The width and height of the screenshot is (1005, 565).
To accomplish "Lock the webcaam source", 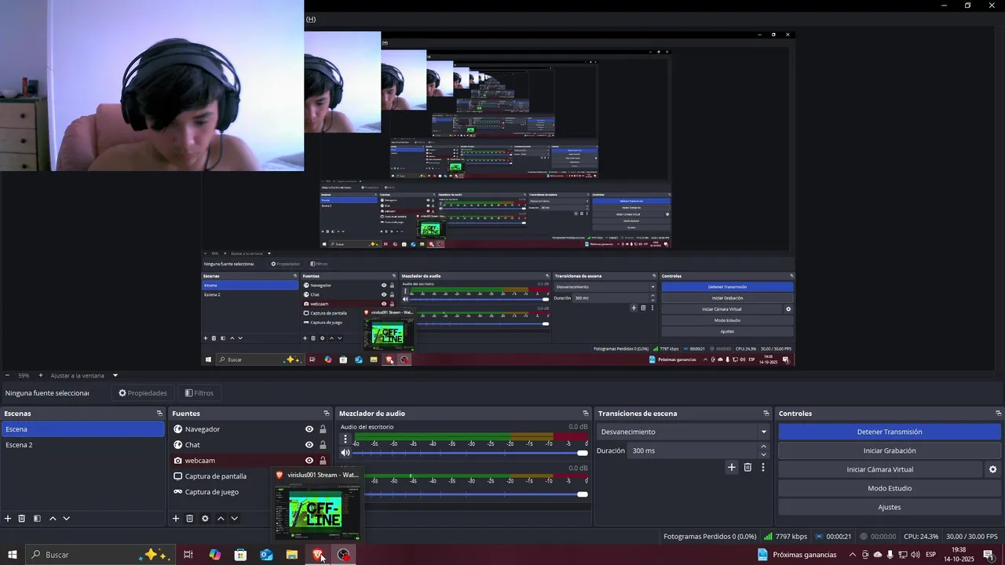I will click(x=323, y=461).
